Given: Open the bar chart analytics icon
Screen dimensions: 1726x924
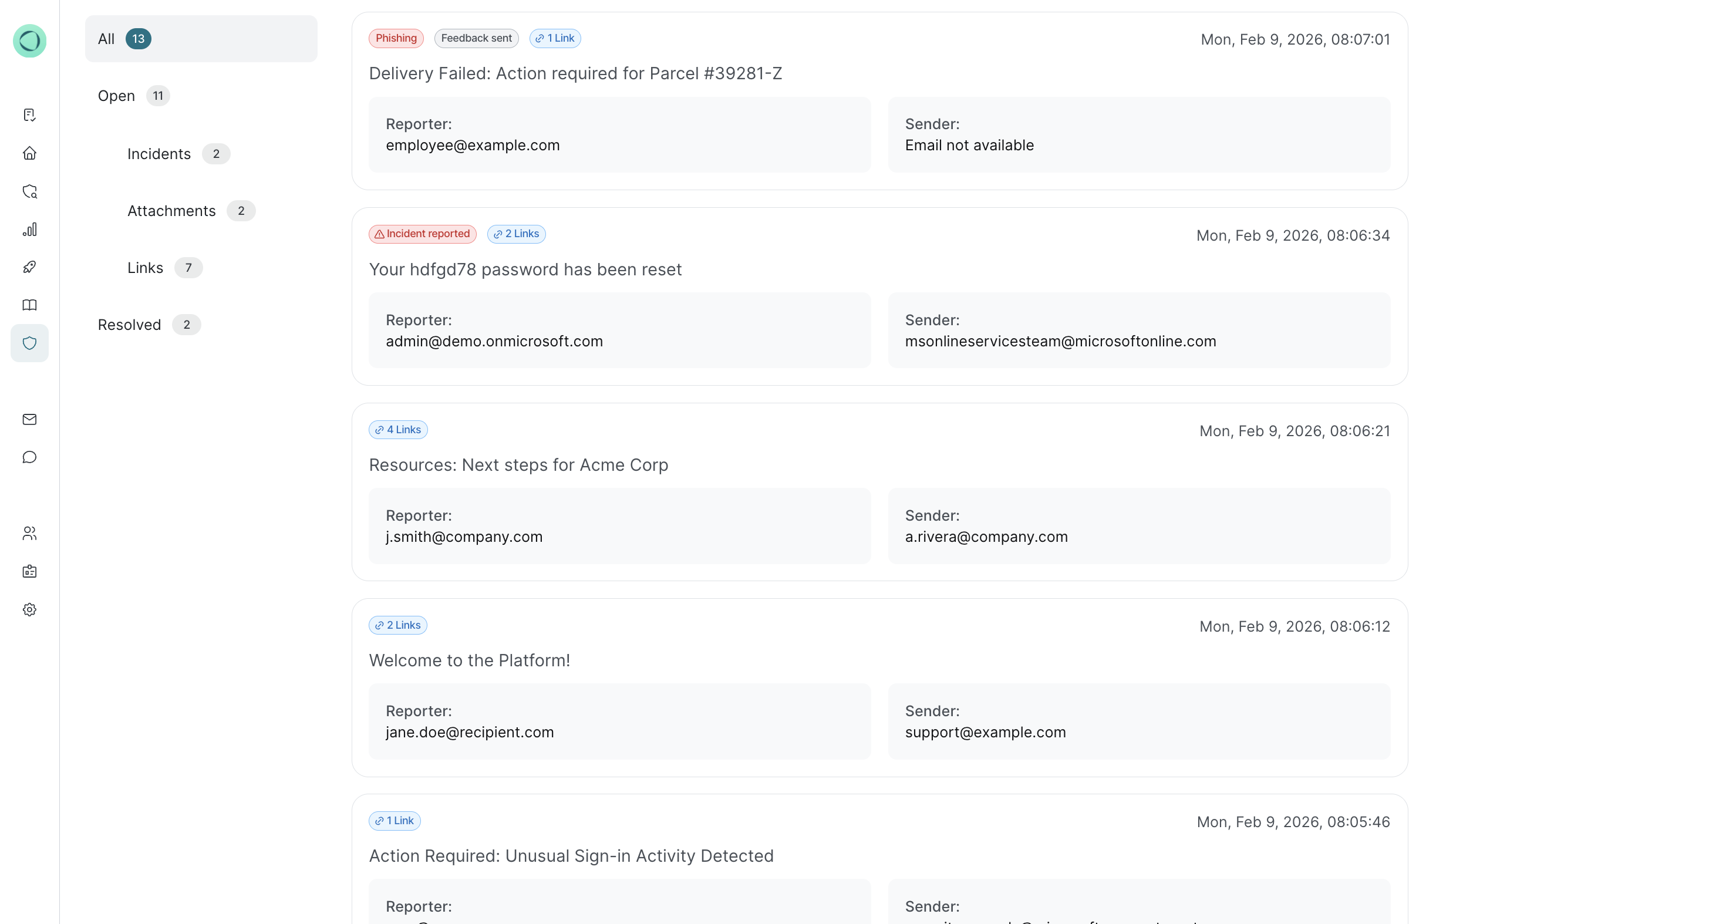Looking at the screenshot, I should click(29, 230).
